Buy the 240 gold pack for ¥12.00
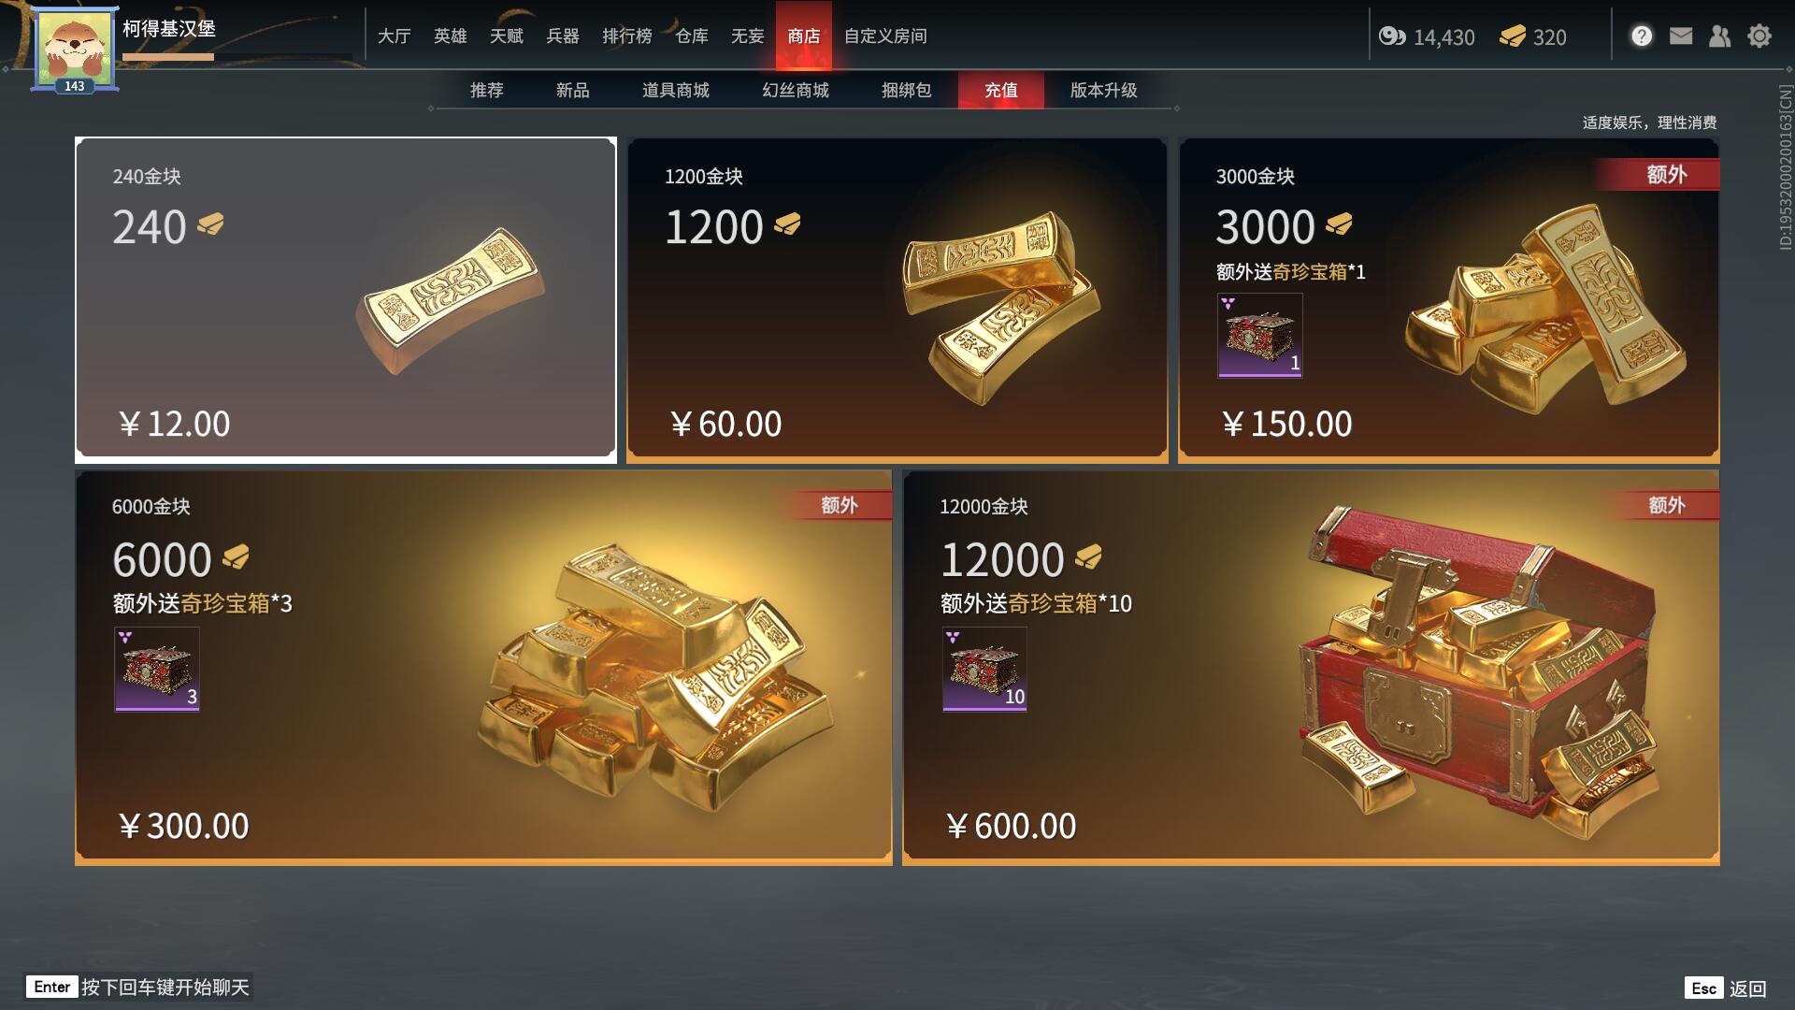1795x1010 pixels. pos(346,299)
